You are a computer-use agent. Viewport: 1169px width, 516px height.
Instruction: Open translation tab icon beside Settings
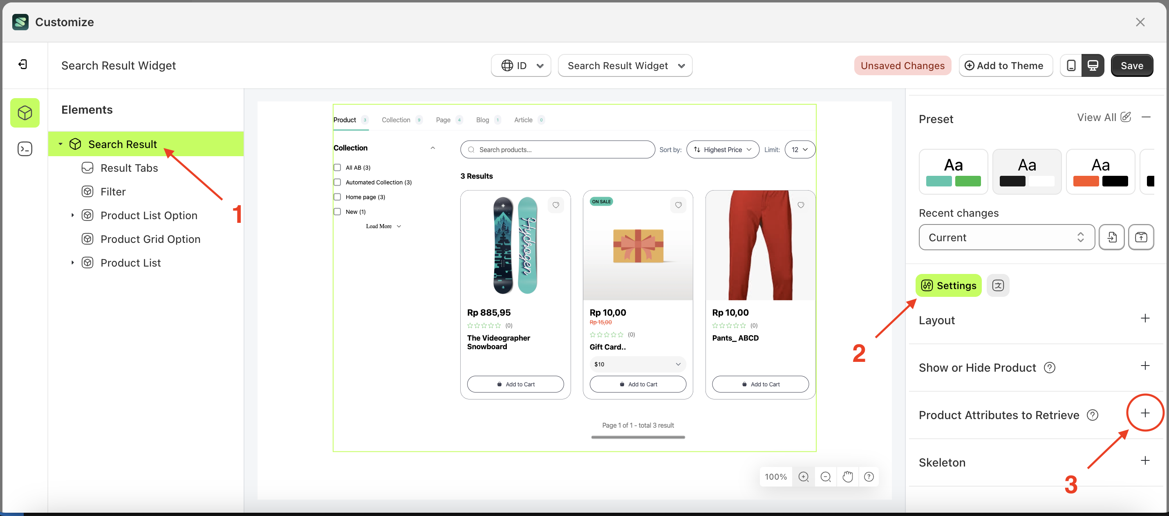pos(997,285)
